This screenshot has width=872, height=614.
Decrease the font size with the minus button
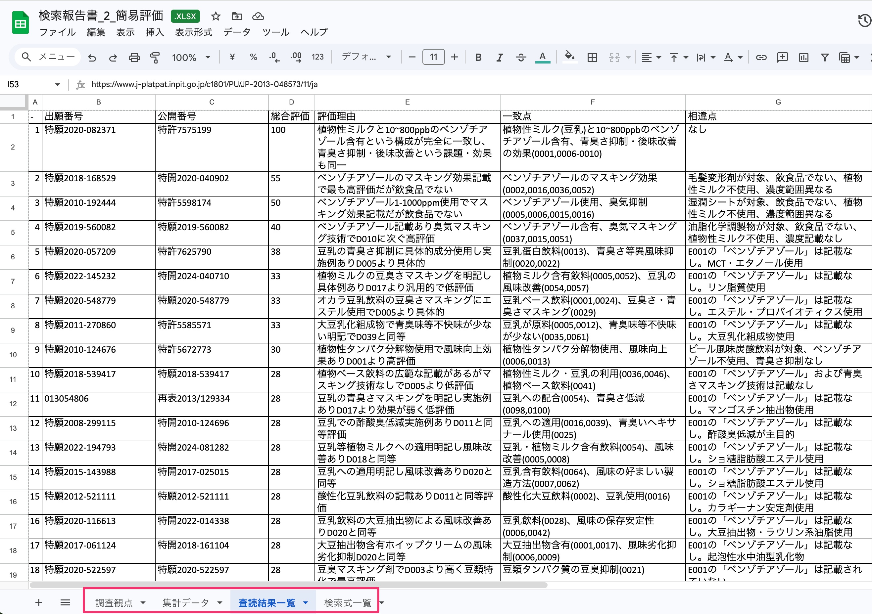tap(412, 57)
